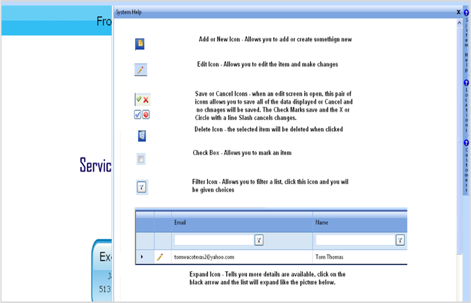The image size is (471, 303).
Task: Click the Name column header
Action: [x=360, y=222]
